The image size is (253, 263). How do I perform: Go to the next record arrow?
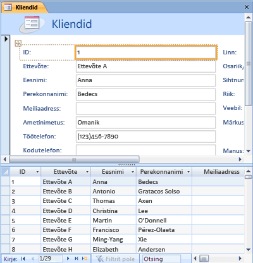(x=68, y=259)
